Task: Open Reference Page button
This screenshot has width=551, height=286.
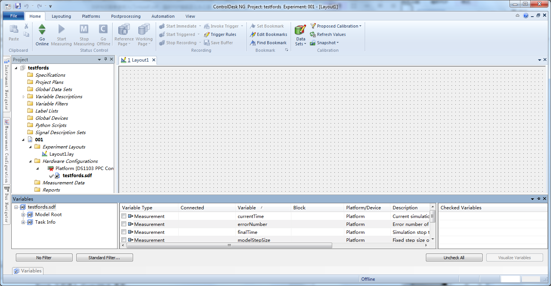Action: [124, 35]
